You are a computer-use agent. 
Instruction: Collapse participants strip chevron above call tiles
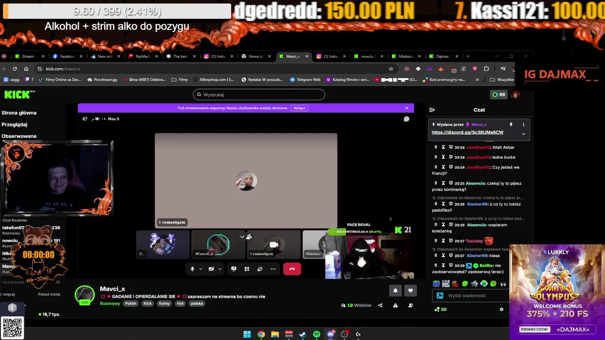point(242,237)
